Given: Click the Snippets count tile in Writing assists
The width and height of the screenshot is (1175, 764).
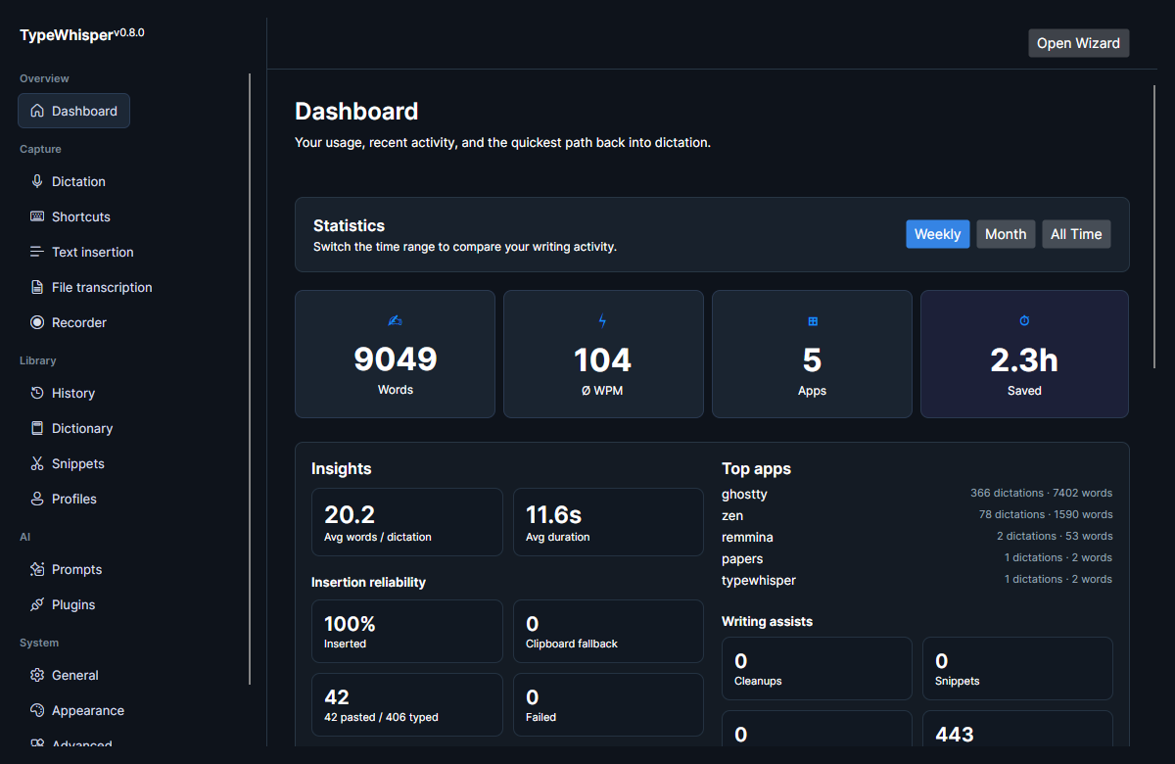Looking at the screenshot, I should [1017, 668].
